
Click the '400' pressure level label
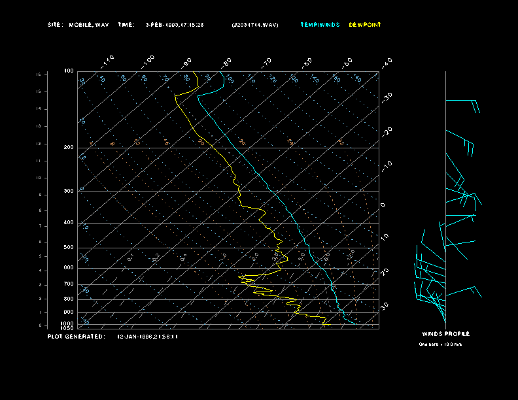click(69, 222)
